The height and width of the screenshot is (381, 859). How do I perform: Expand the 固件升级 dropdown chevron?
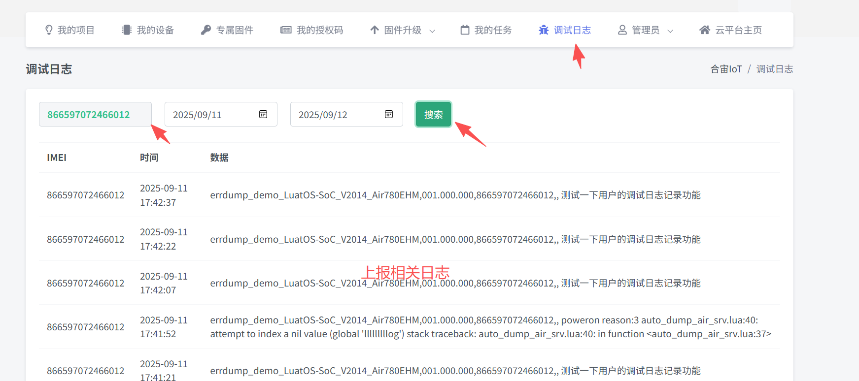[x=432, y=31]
